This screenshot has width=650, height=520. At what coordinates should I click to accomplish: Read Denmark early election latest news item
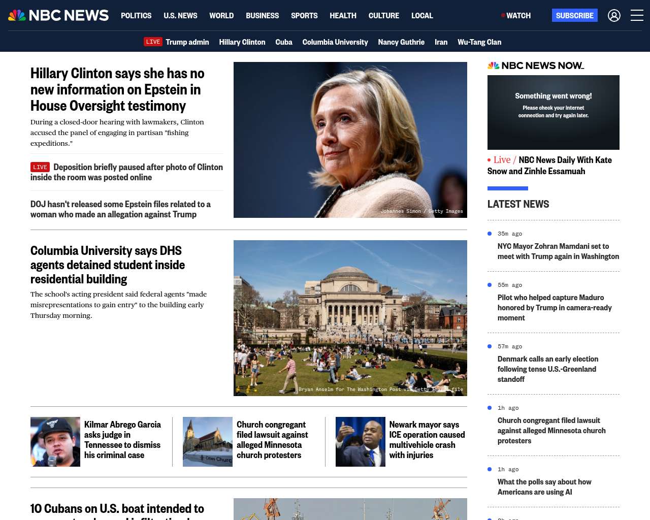coord(547,369)
